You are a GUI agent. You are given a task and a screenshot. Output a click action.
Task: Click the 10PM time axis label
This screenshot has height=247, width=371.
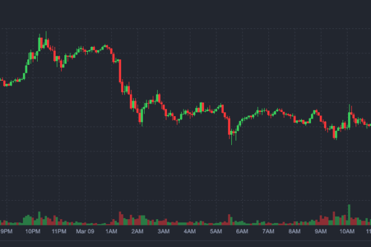point(33,231)
